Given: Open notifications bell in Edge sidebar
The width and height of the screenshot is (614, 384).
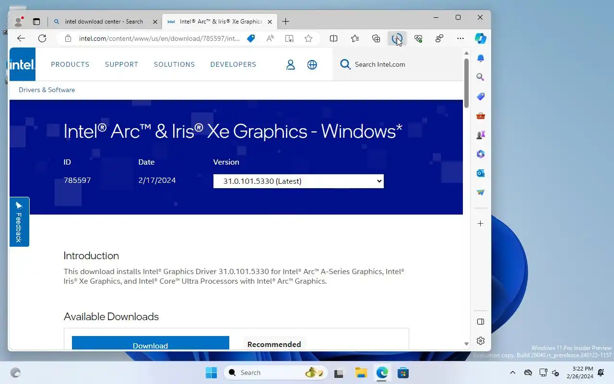Looking at the screenshot, I should coord(481,58).
